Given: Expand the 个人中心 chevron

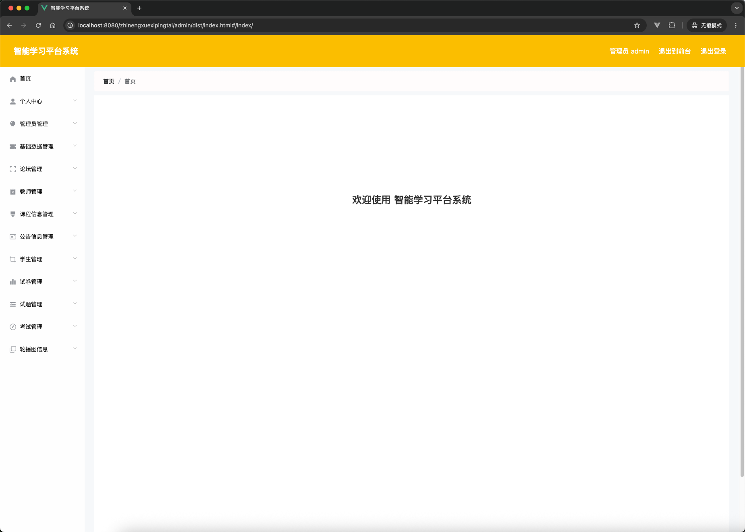Looking at the screenshot, I should (x=75, y=101).
